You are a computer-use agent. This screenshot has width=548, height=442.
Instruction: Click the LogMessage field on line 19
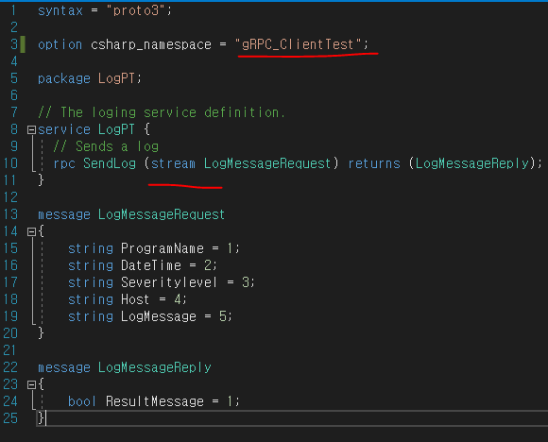point(159,316)
